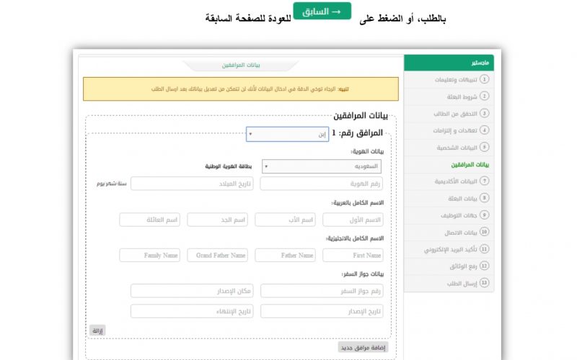
Task: Open step 5 البيانات الشخصية
Action: tap(449, 148)
